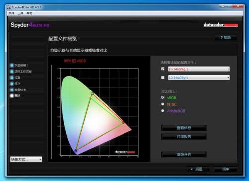Screen dimensions: 249x181
Task: Click the red vertex on gamut chart
Action: point(124,122)
